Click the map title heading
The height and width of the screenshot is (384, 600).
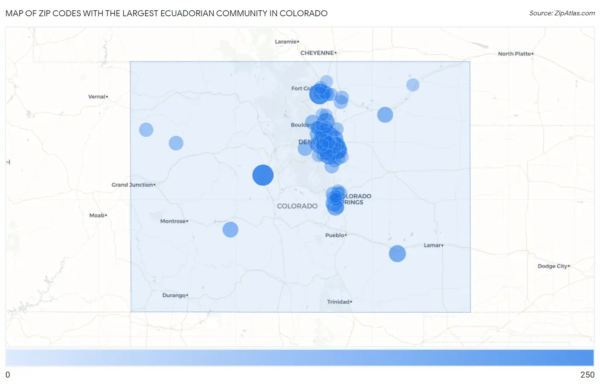[166, 13]
